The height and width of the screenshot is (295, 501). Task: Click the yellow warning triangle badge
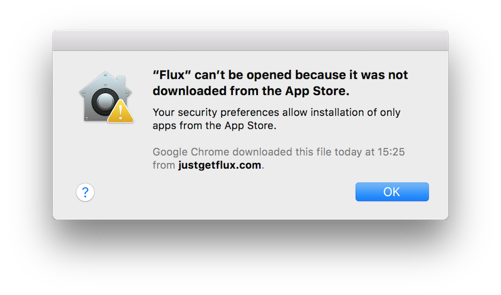click(120, 112)
